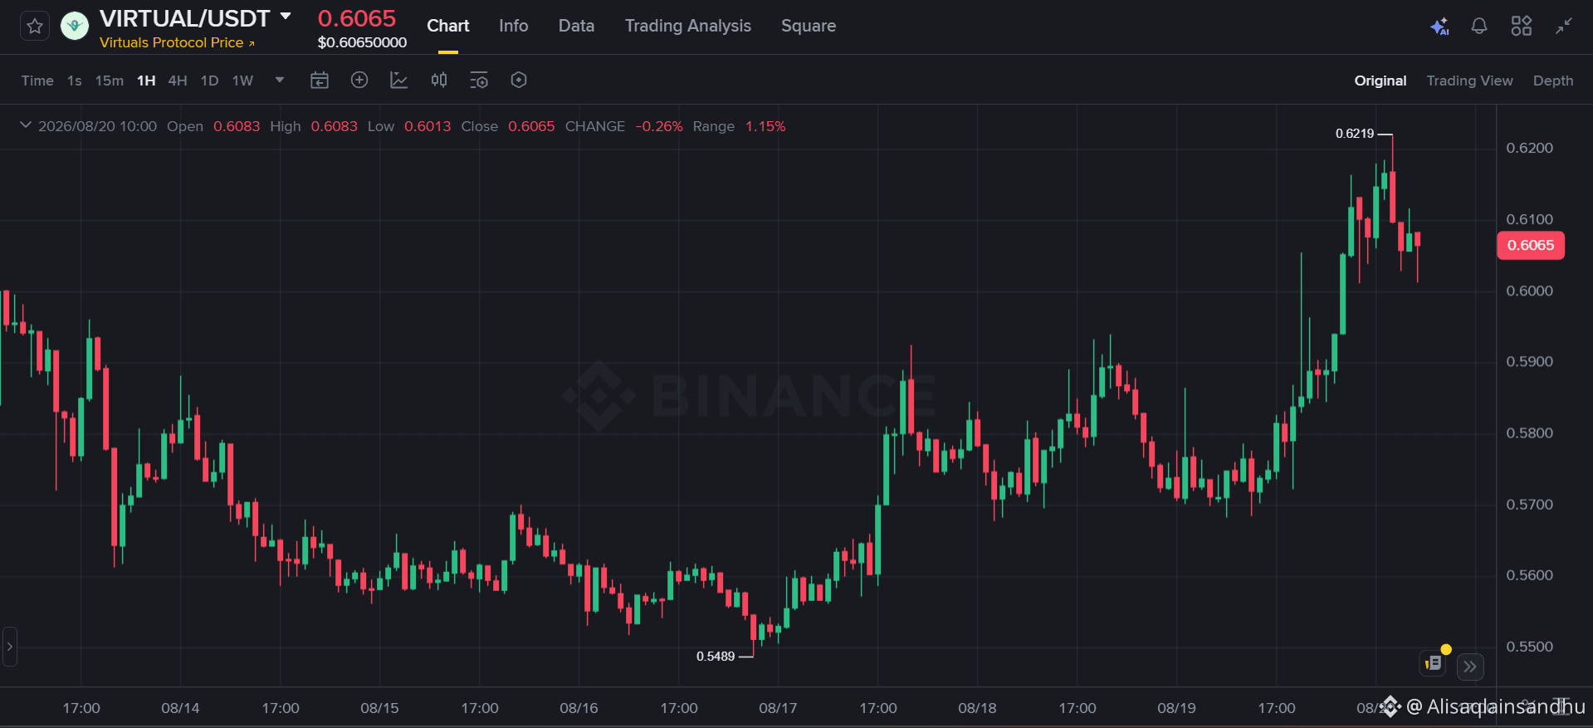Click the 08/17 date label on time axis
Image resolution: width=1593 pixels, height=728 pixels.
tap(778, 708)
